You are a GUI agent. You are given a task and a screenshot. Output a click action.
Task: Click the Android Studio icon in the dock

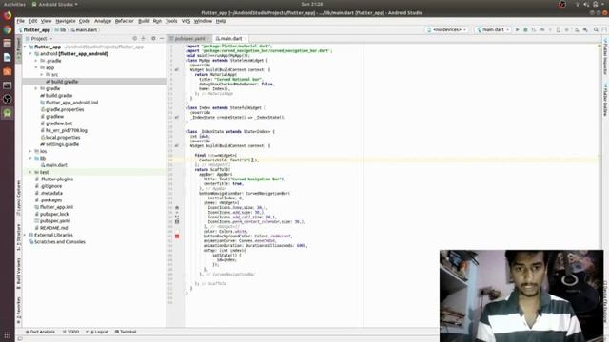pos(7,113)
